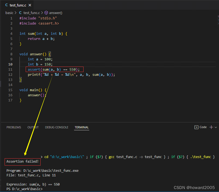Click the cube symbol icon in breadcrumb
The width and height of the screenshot is (219, 192).
tap(46, 13)
